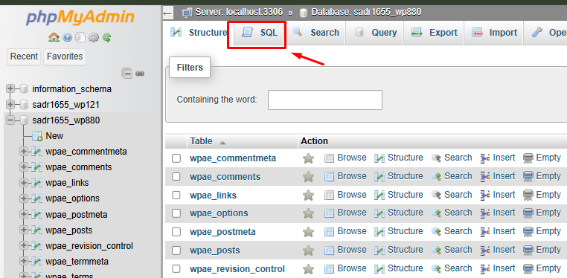Open wpae_posts table name link

[215, 250]
